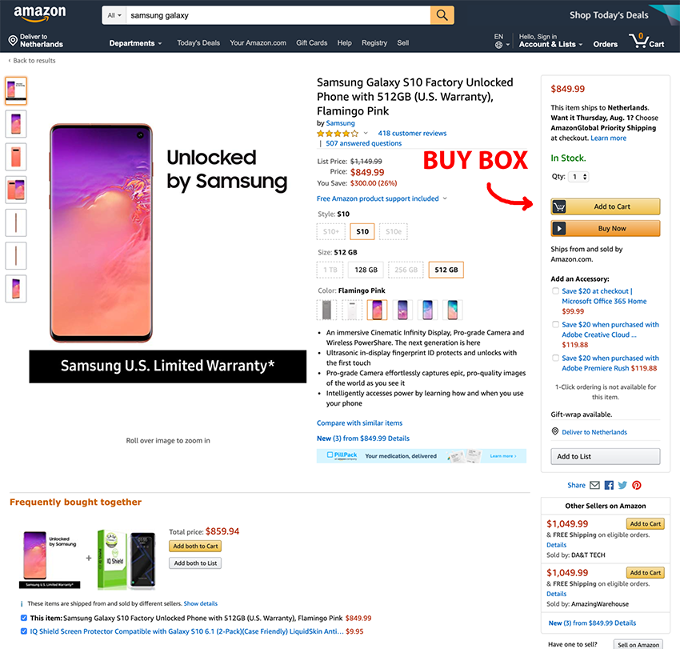Viewport: 680px width, 649px height.
Task: Open the 418 customer reviews link
Action: [412, 134]
